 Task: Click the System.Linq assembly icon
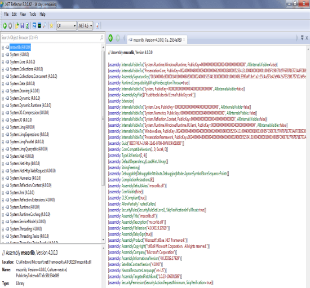click(x=7, y=127)
